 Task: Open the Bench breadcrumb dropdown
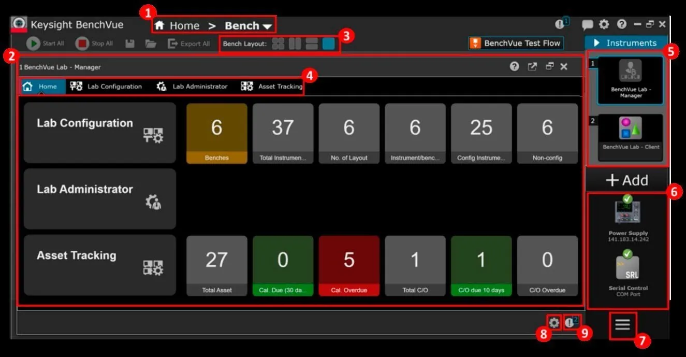[x=248, y=25]
